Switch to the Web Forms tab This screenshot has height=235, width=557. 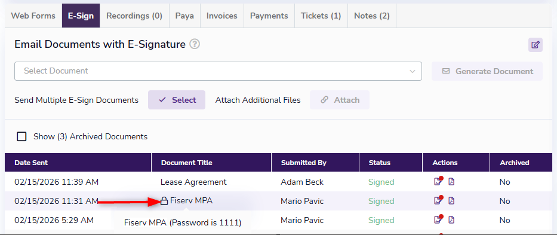coord(33,16)
